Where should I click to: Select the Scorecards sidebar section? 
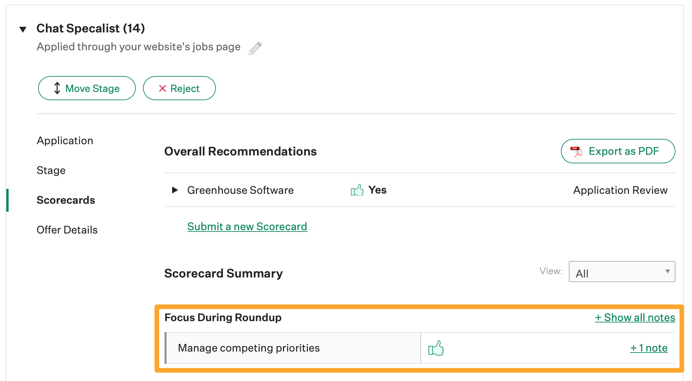pos(66,200)
